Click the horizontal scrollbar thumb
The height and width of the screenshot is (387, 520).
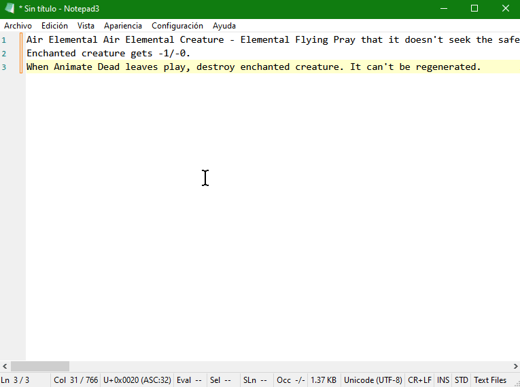click(40, 366)
